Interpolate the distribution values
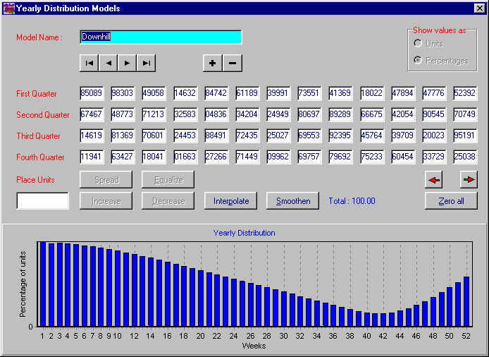The width and height of the screenshot is (489, 357). click(231, 201)
